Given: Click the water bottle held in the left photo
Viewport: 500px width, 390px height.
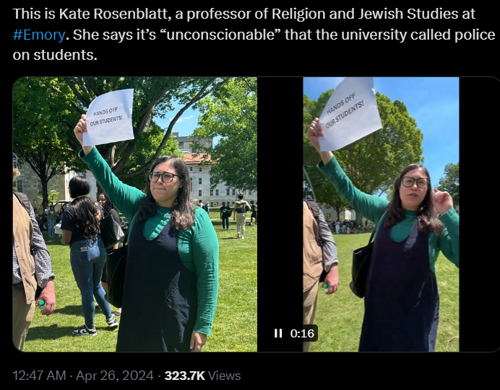Looking at the screenshot, I should click(x=42, y=305).
